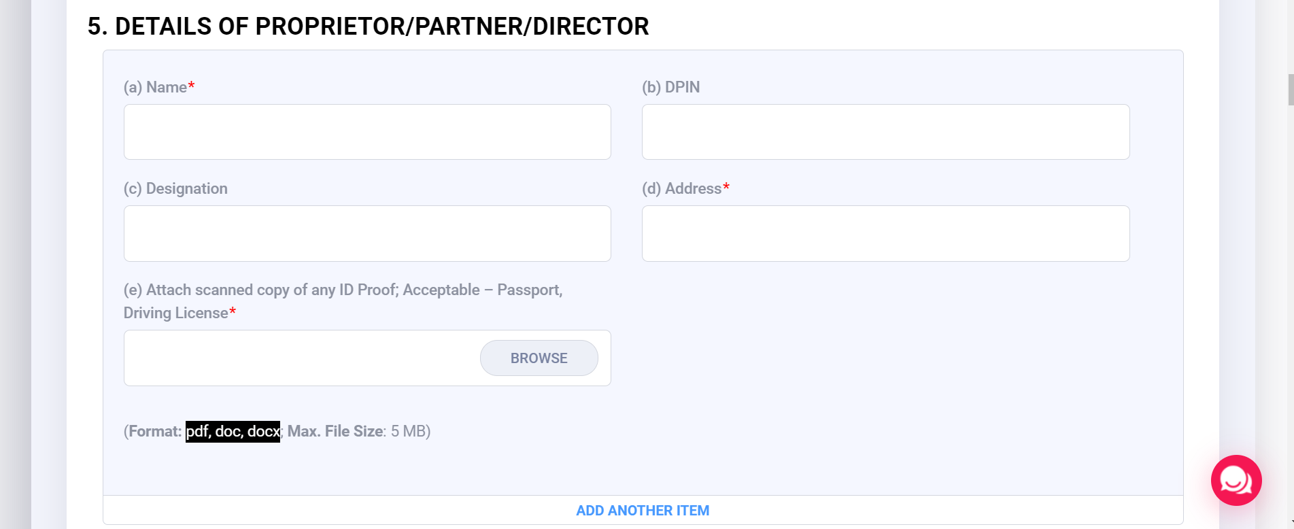Click the highlighted "pdf, doc, docx" text

click(x=233, y=432)
